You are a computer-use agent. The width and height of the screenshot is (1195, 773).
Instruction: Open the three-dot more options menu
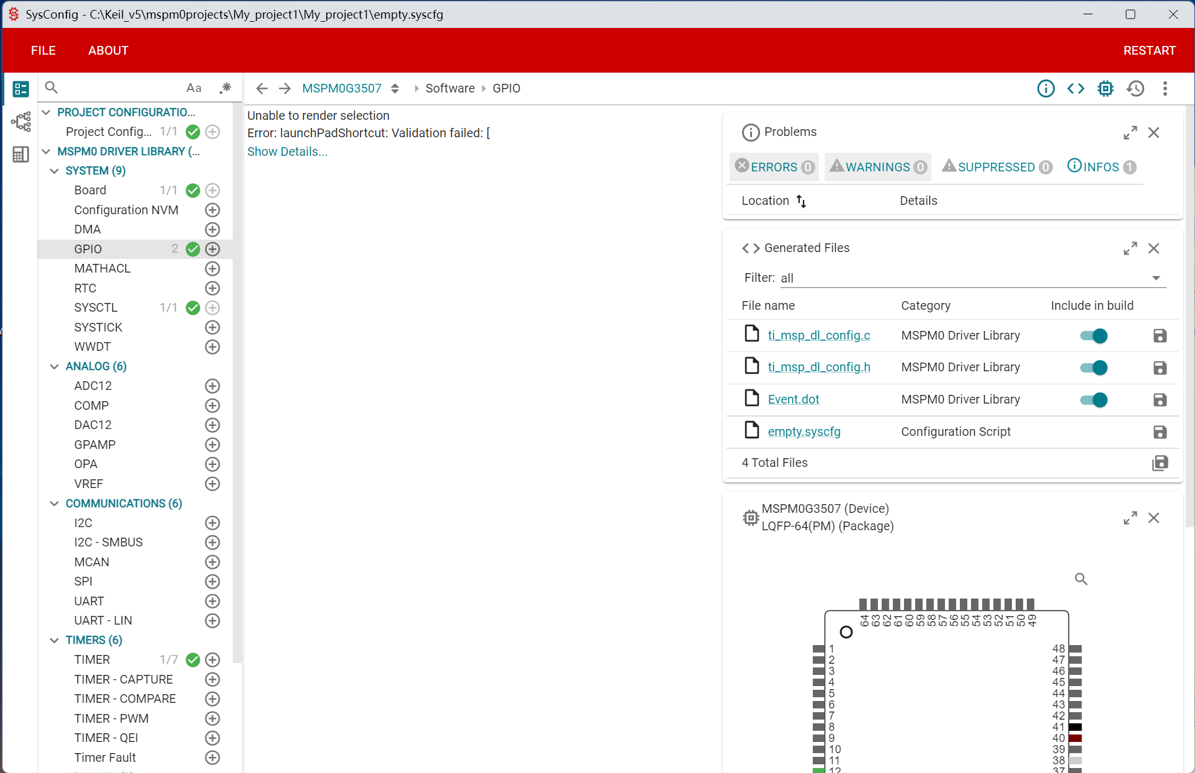pos(1165,89)
